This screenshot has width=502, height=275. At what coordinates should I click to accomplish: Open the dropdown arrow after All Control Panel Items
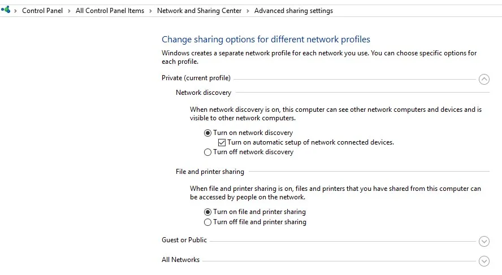point(150,11)
